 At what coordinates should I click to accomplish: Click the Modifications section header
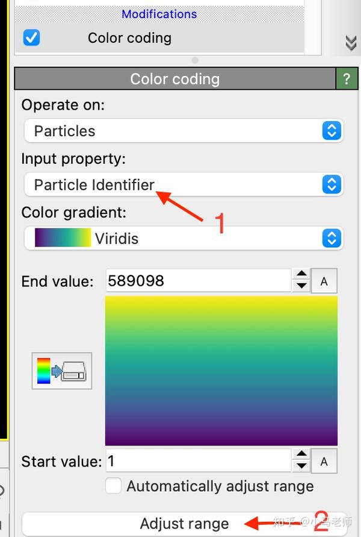coord(159,14)
